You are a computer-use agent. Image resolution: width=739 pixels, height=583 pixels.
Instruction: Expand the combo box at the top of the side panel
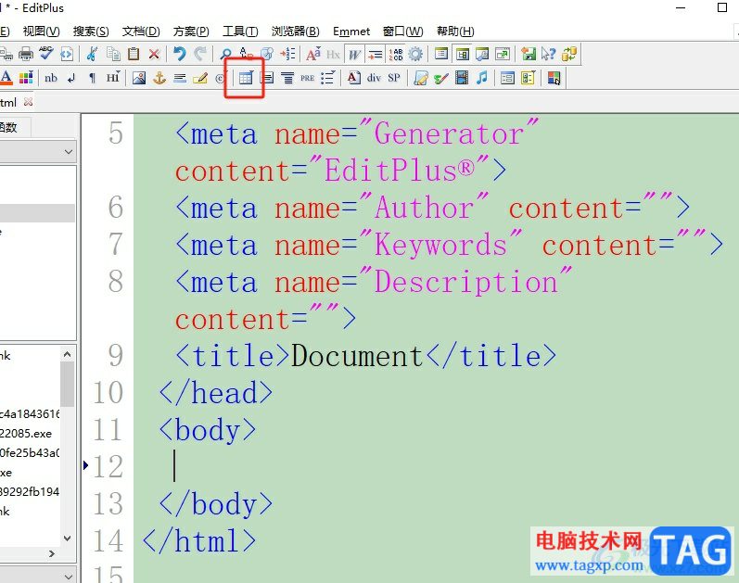pyautogui.click(x=69, y=152)
